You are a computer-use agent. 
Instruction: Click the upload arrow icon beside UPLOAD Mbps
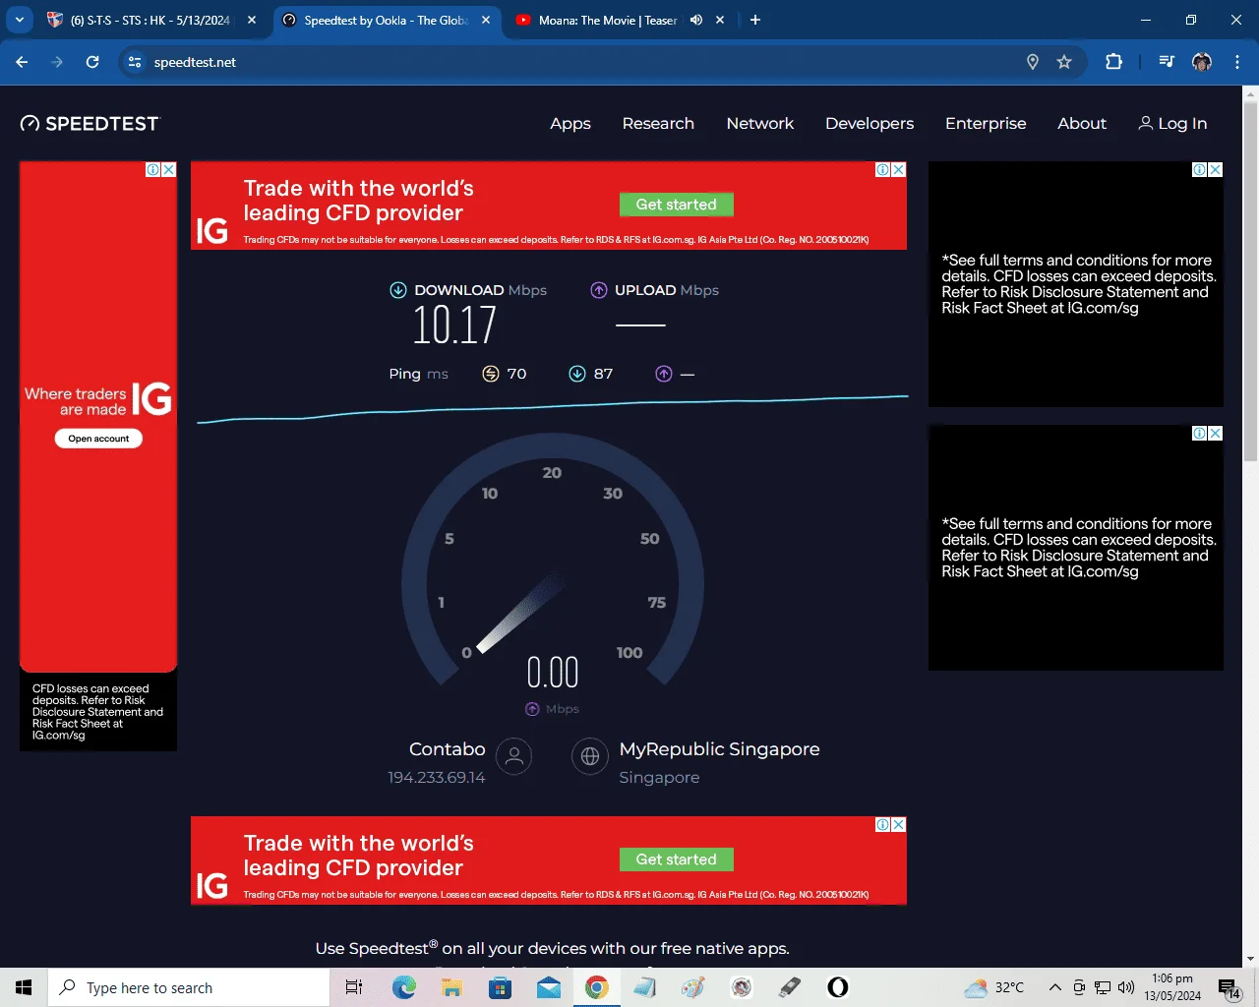[x=598, y=290]
